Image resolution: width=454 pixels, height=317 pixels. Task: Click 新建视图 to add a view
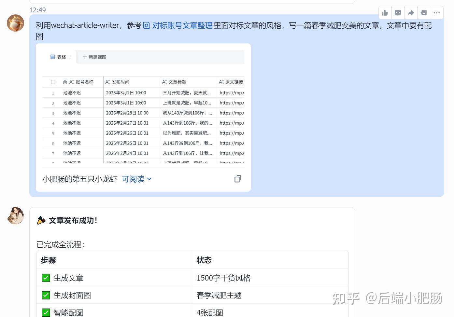click(x=94, y=57)
